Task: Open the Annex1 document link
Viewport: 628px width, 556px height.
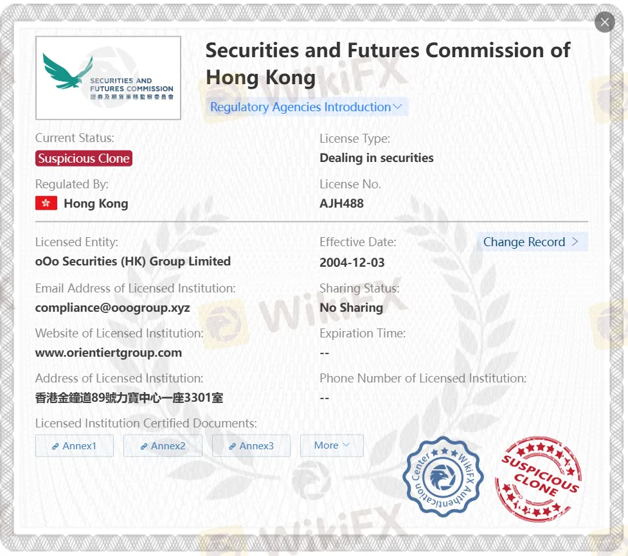Action: point(75,446)
